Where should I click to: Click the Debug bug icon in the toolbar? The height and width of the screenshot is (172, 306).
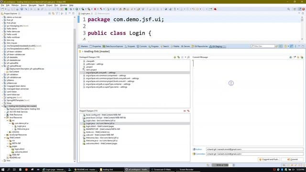71,9
